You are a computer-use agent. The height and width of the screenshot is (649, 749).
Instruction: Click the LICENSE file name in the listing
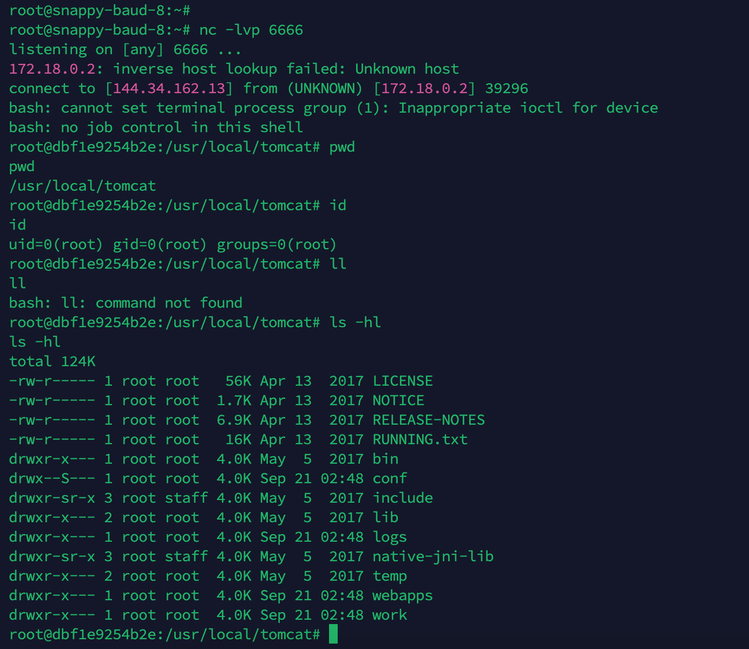403,381
